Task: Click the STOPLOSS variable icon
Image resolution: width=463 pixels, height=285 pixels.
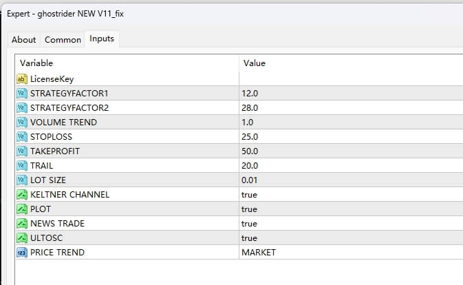Action: [x=21, y=136]
